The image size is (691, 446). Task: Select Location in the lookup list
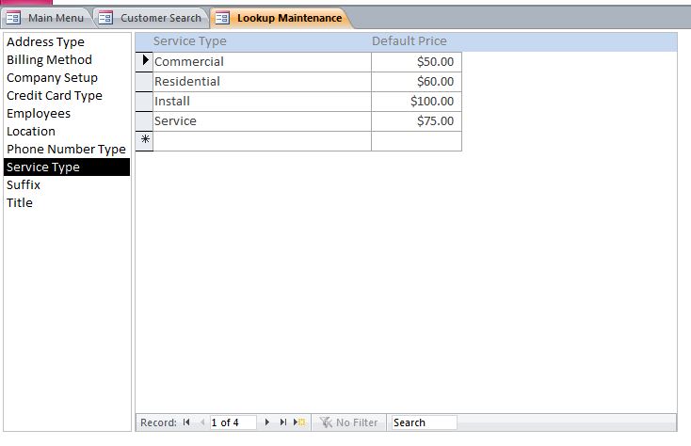click(67, 131)
